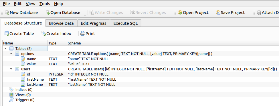Image resolution: width=279 pixels, height=106 pixels.
Task: Click the New Database toolbar icon
Action: 7,13
